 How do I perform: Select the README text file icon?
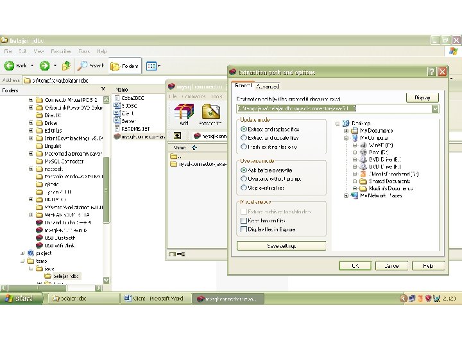pos(117,129)
